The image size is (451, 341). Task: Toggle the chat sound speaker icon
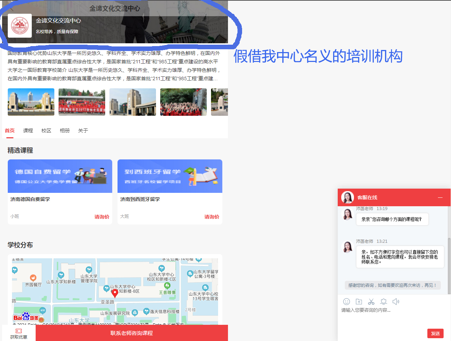pyautogui.click(x=396, y=302)
